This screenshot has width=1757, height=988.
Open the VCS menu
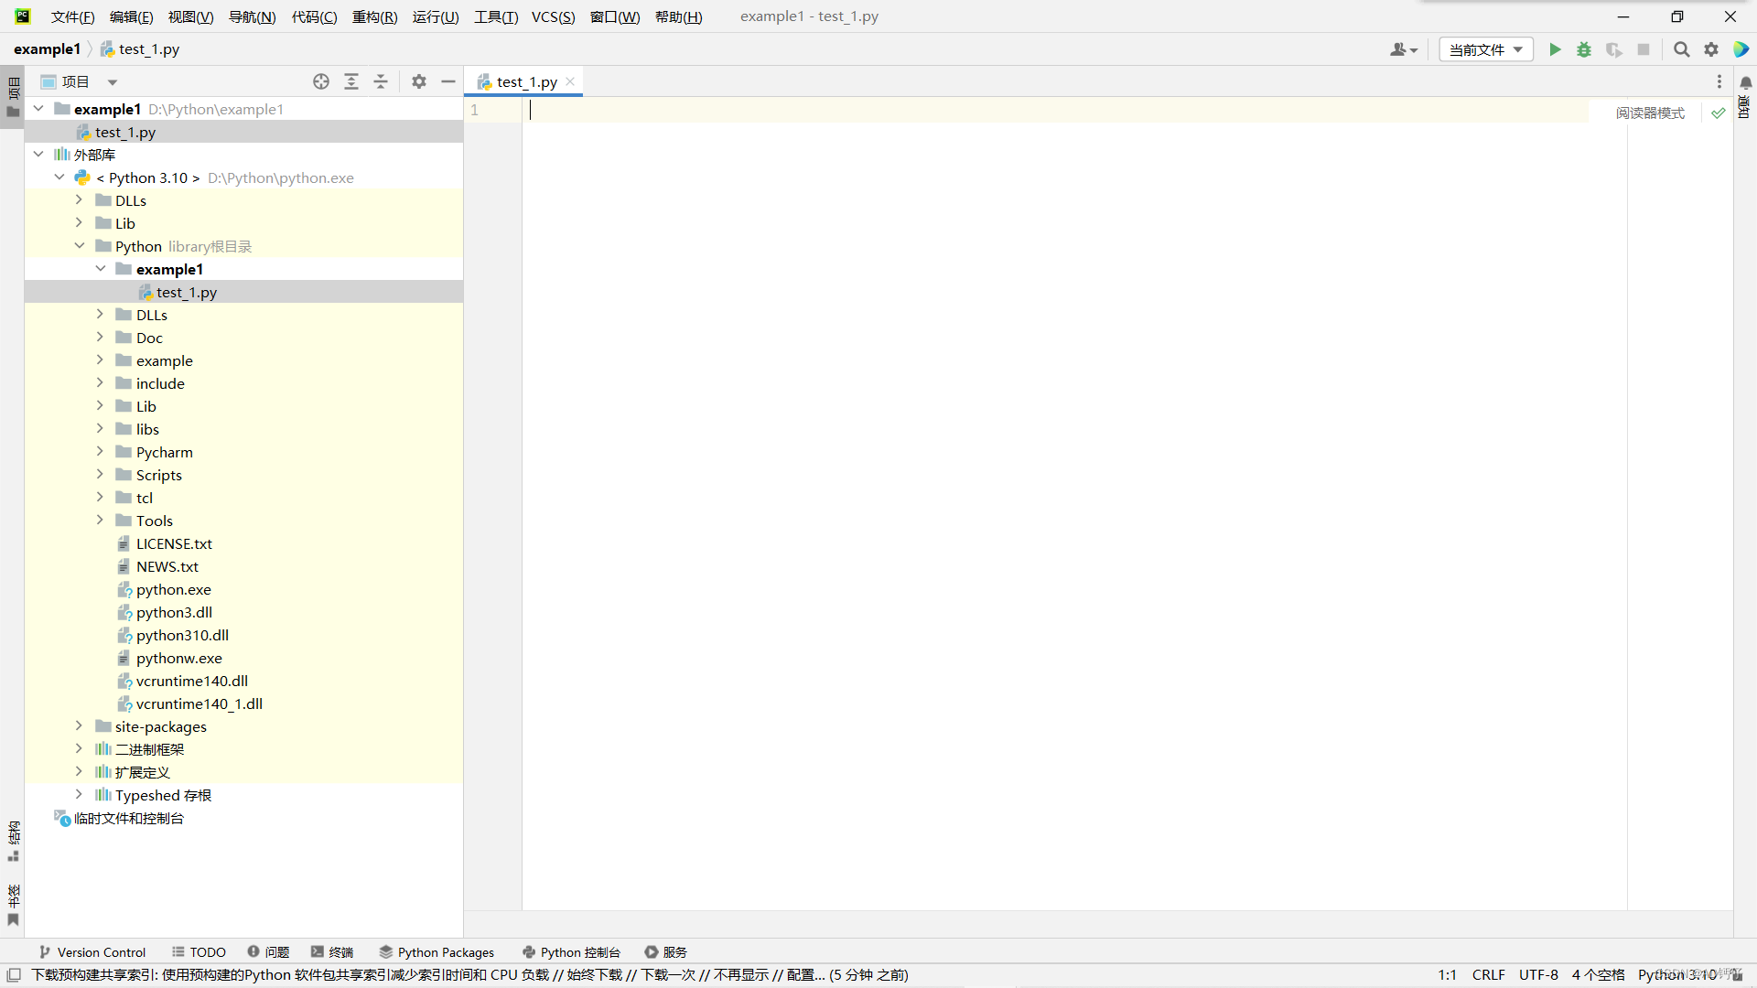click(552, 16)
